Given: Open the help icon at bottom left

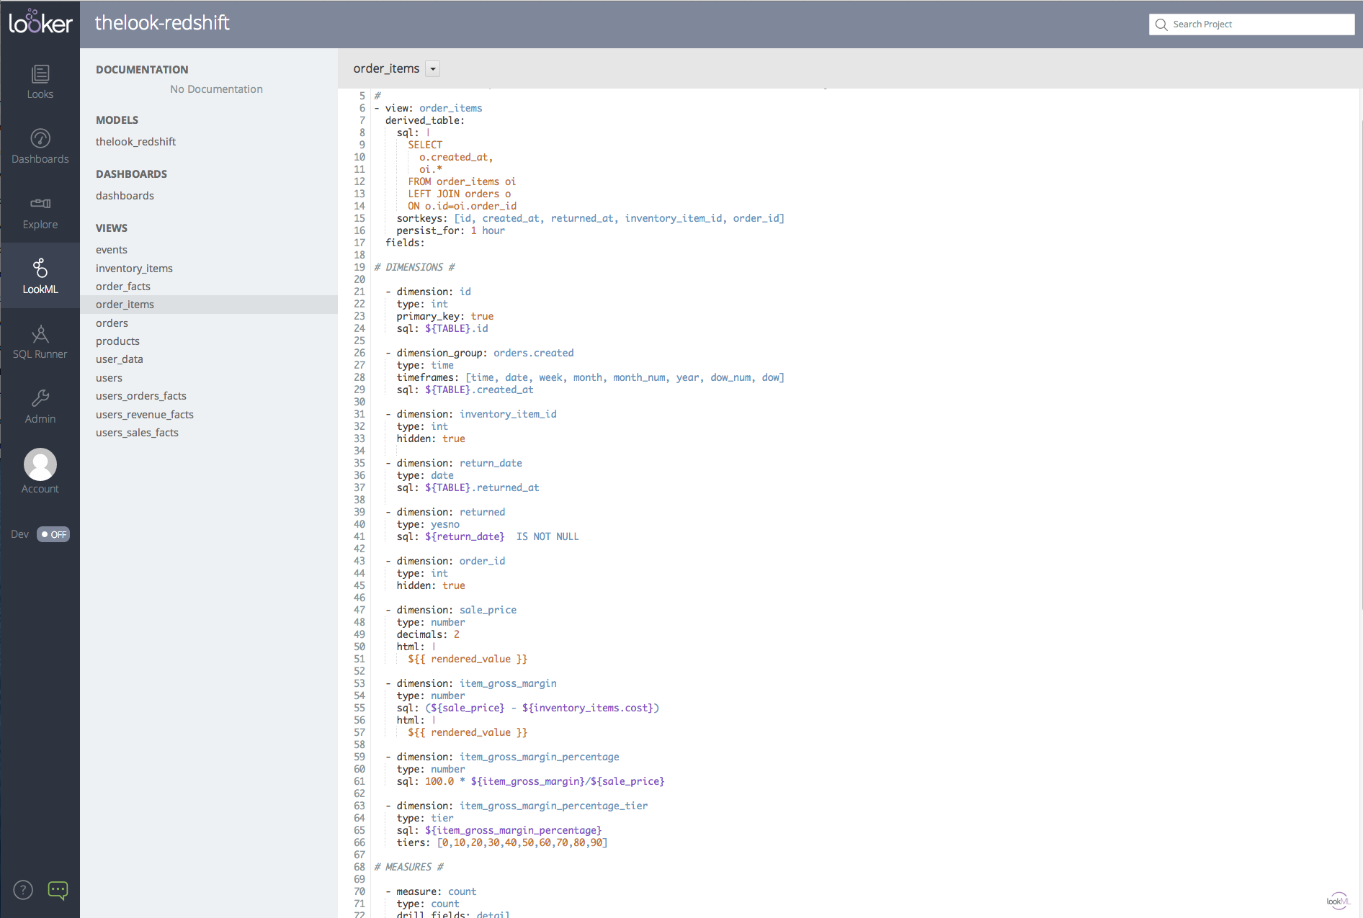Looking at the screenshot, I should (x=22, y=890).
